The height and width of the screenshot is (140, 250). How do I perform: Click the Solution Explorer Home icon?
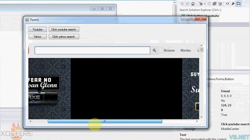[193, 4]
